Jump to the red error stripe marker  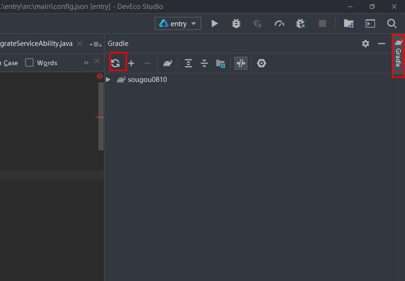click(100, 118)
